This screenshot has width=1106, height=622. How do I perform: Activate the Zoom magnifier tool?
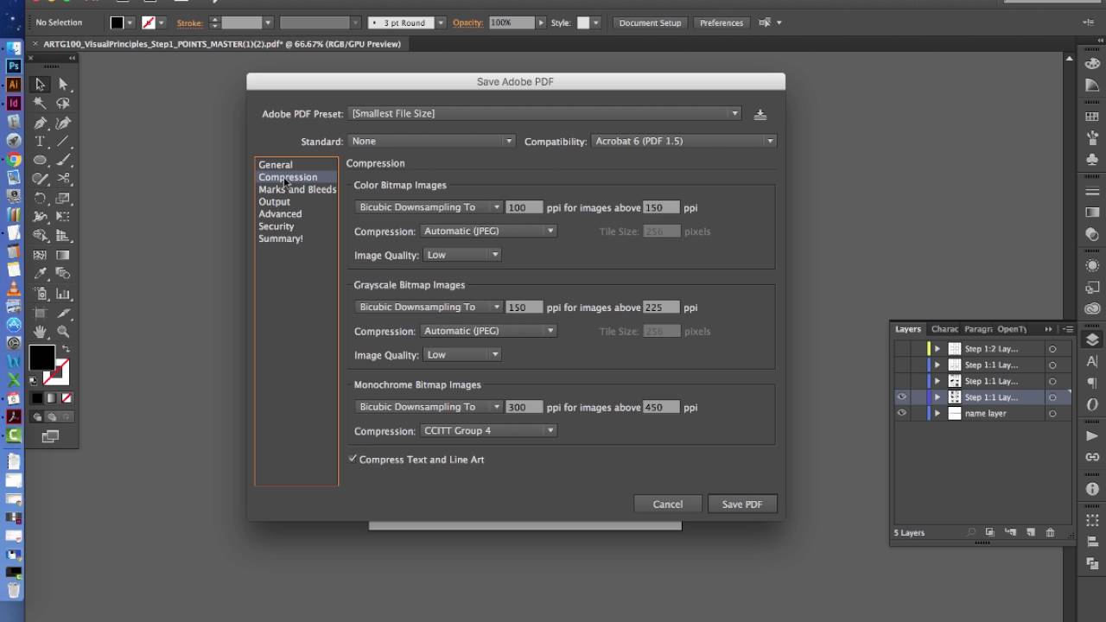click(x=63, y=332)
